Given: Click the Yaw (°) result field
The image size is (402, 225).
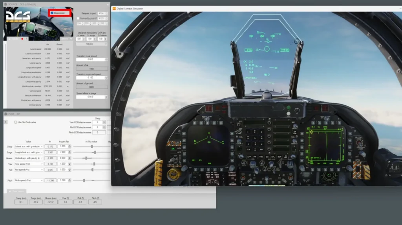Looking at the screenshot, I should coord(66,202).
